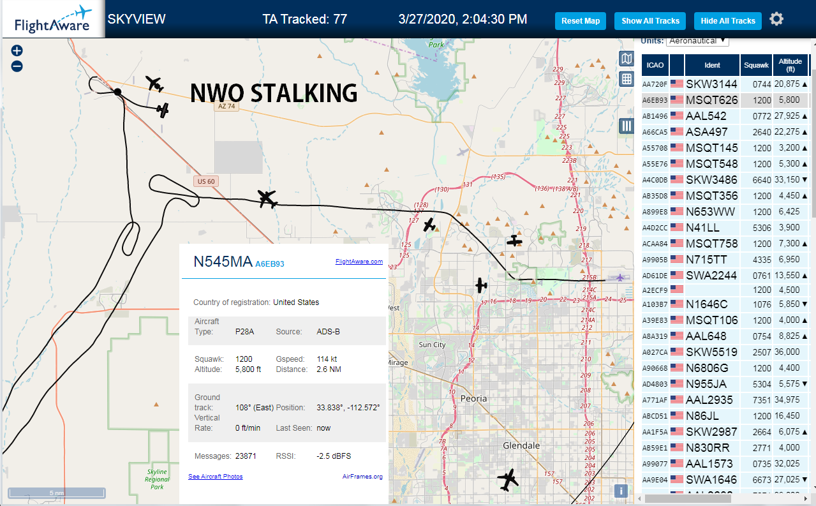Click Show All Tracks
This screenshot has height=506, width=816.
pyautogui.click(x=650, y=21)
